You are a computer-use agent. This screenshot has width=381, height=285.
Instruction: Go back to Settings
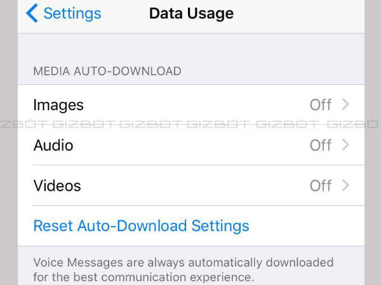coord(63,13)
